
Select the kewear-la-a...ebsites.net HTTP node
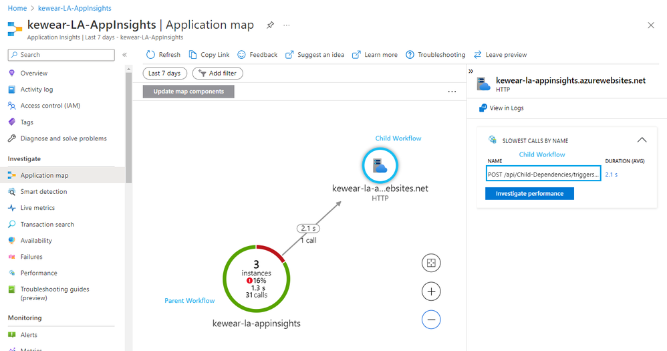tap(380, 166)
